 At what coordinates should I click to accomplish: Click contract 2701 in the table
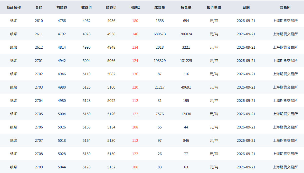(x=39, y=61)
